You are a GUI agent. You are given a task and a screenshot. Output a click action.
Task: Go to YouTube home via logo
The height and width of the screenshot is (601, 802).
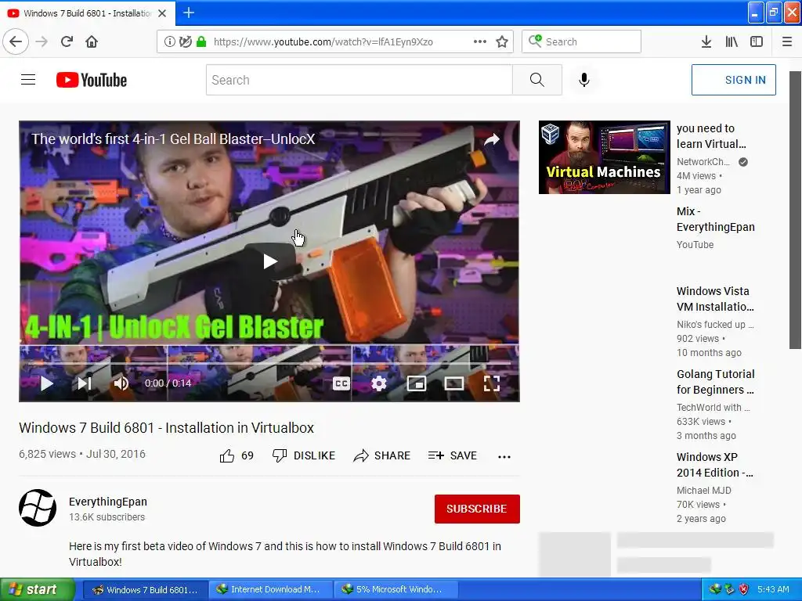[x=92, y=80]
